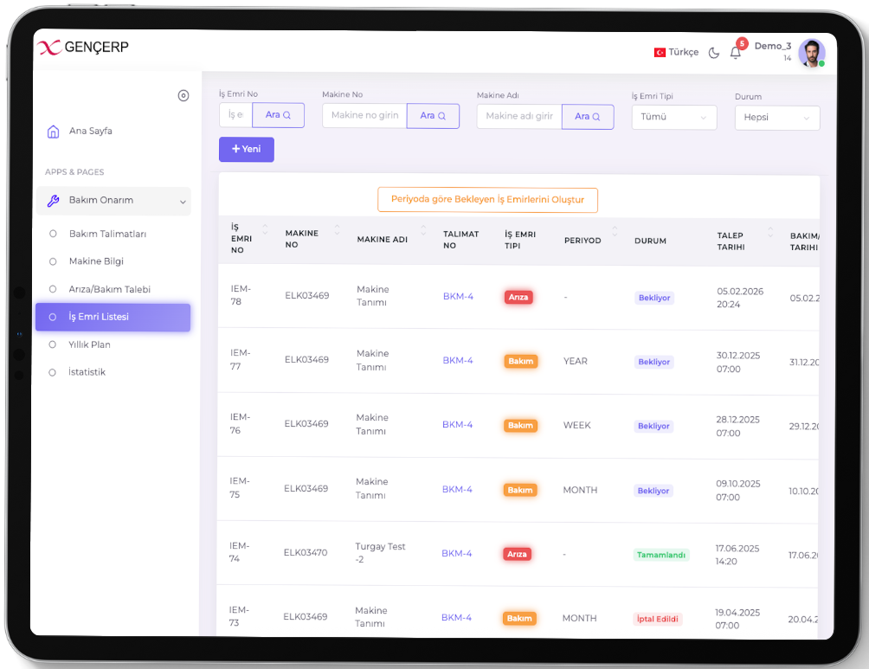Click Periyoda göre Bekleyen İş Emirlerini Oluştur
Image resolution: width=869 pixels, height=669 pixels.
click(x=487, y=200)
